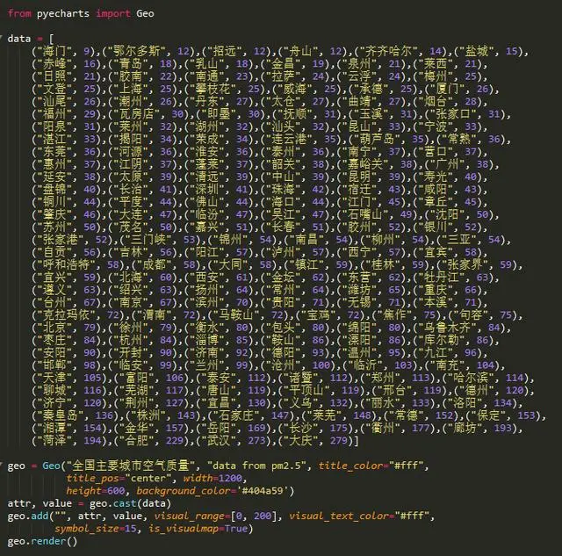
Task: Click the height value 600
Action: [x=116, y=491]
